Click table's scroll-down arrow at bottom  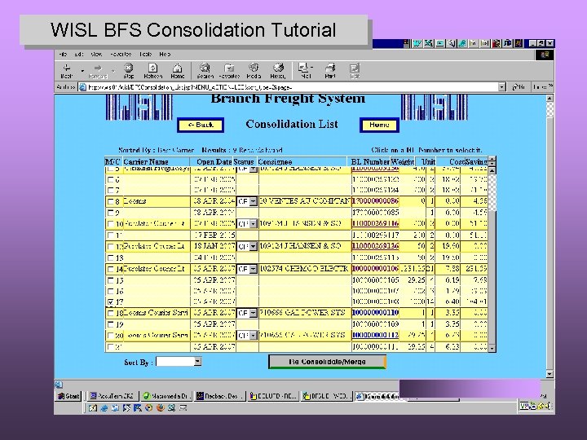492,349
